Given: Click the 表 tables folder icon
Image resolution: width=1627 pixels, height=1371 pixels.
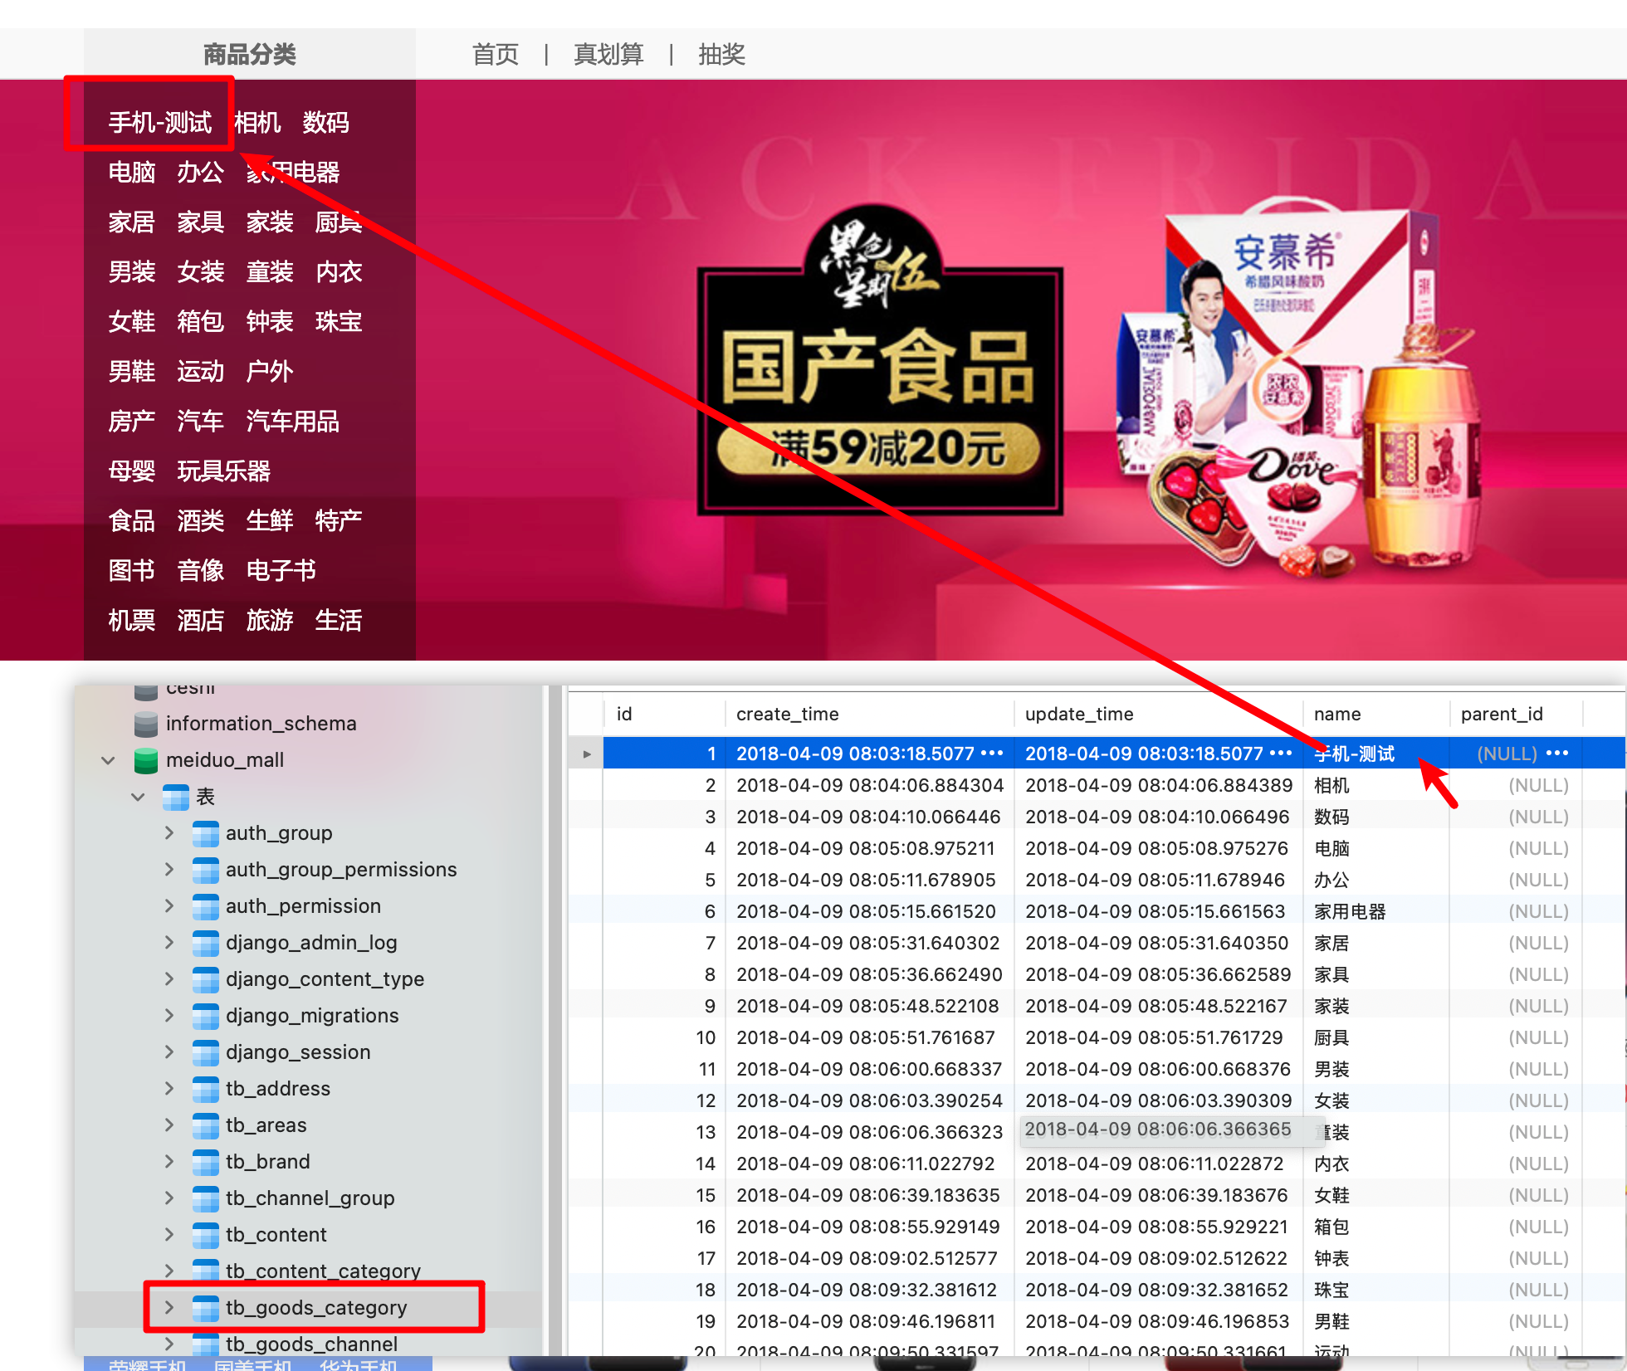Looking at the screenshot, I should pos(176,797).
